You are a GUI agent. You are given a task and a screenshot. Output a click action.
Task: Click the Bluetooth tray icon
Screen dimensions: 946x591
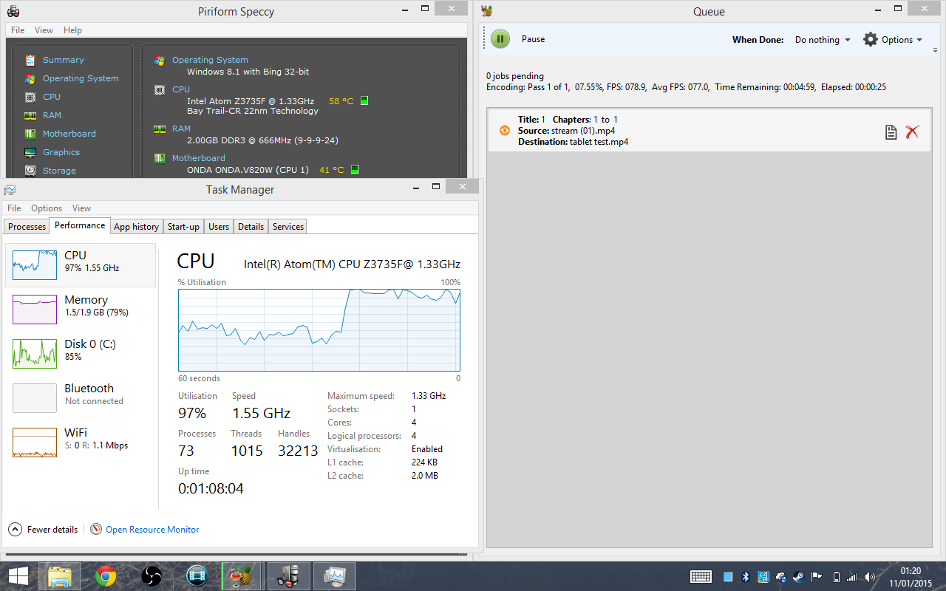(x=746, y=577)
